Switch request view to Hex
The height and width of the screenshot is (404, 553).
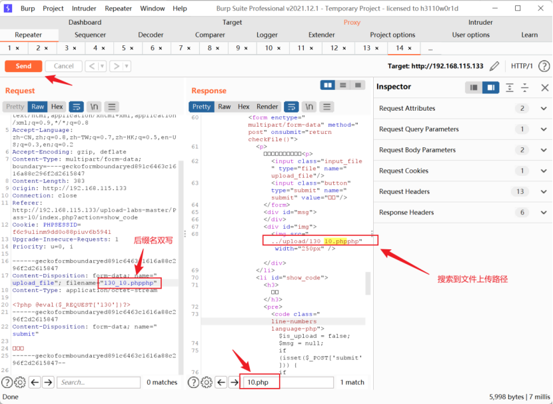pos(57,107)
